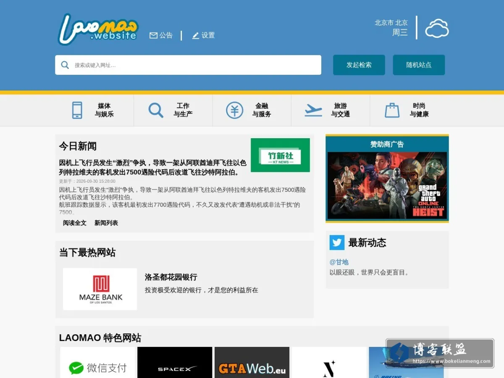Click the 当下最热网站 heading

[87, 252]
